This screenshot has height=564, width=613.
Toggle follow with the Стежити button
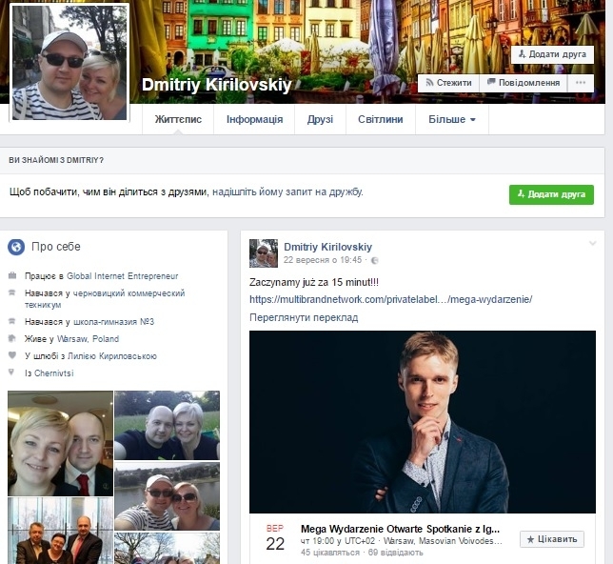click(x=446, y=83)
